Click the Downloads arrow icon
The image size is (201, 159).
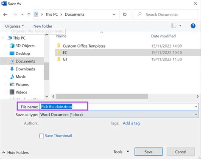tap(12, 69)
